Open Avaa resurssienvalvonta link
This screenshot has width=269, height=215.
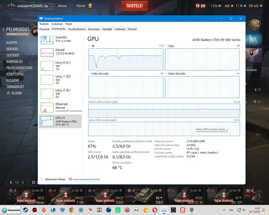click(x=86, y=179)
